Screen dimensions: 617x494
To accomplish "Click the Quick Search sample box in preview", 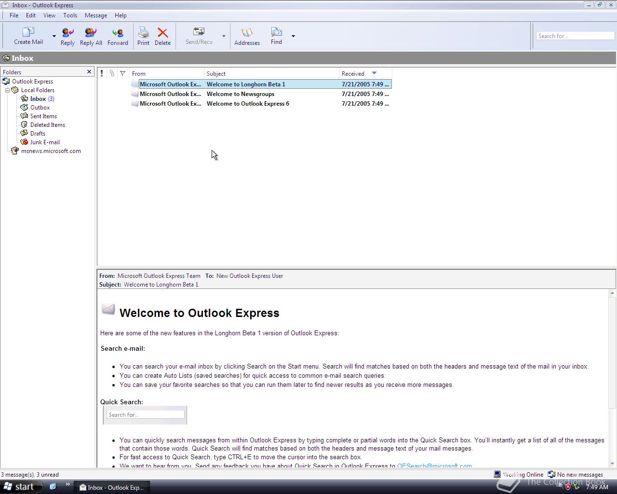I will [145, 415].
